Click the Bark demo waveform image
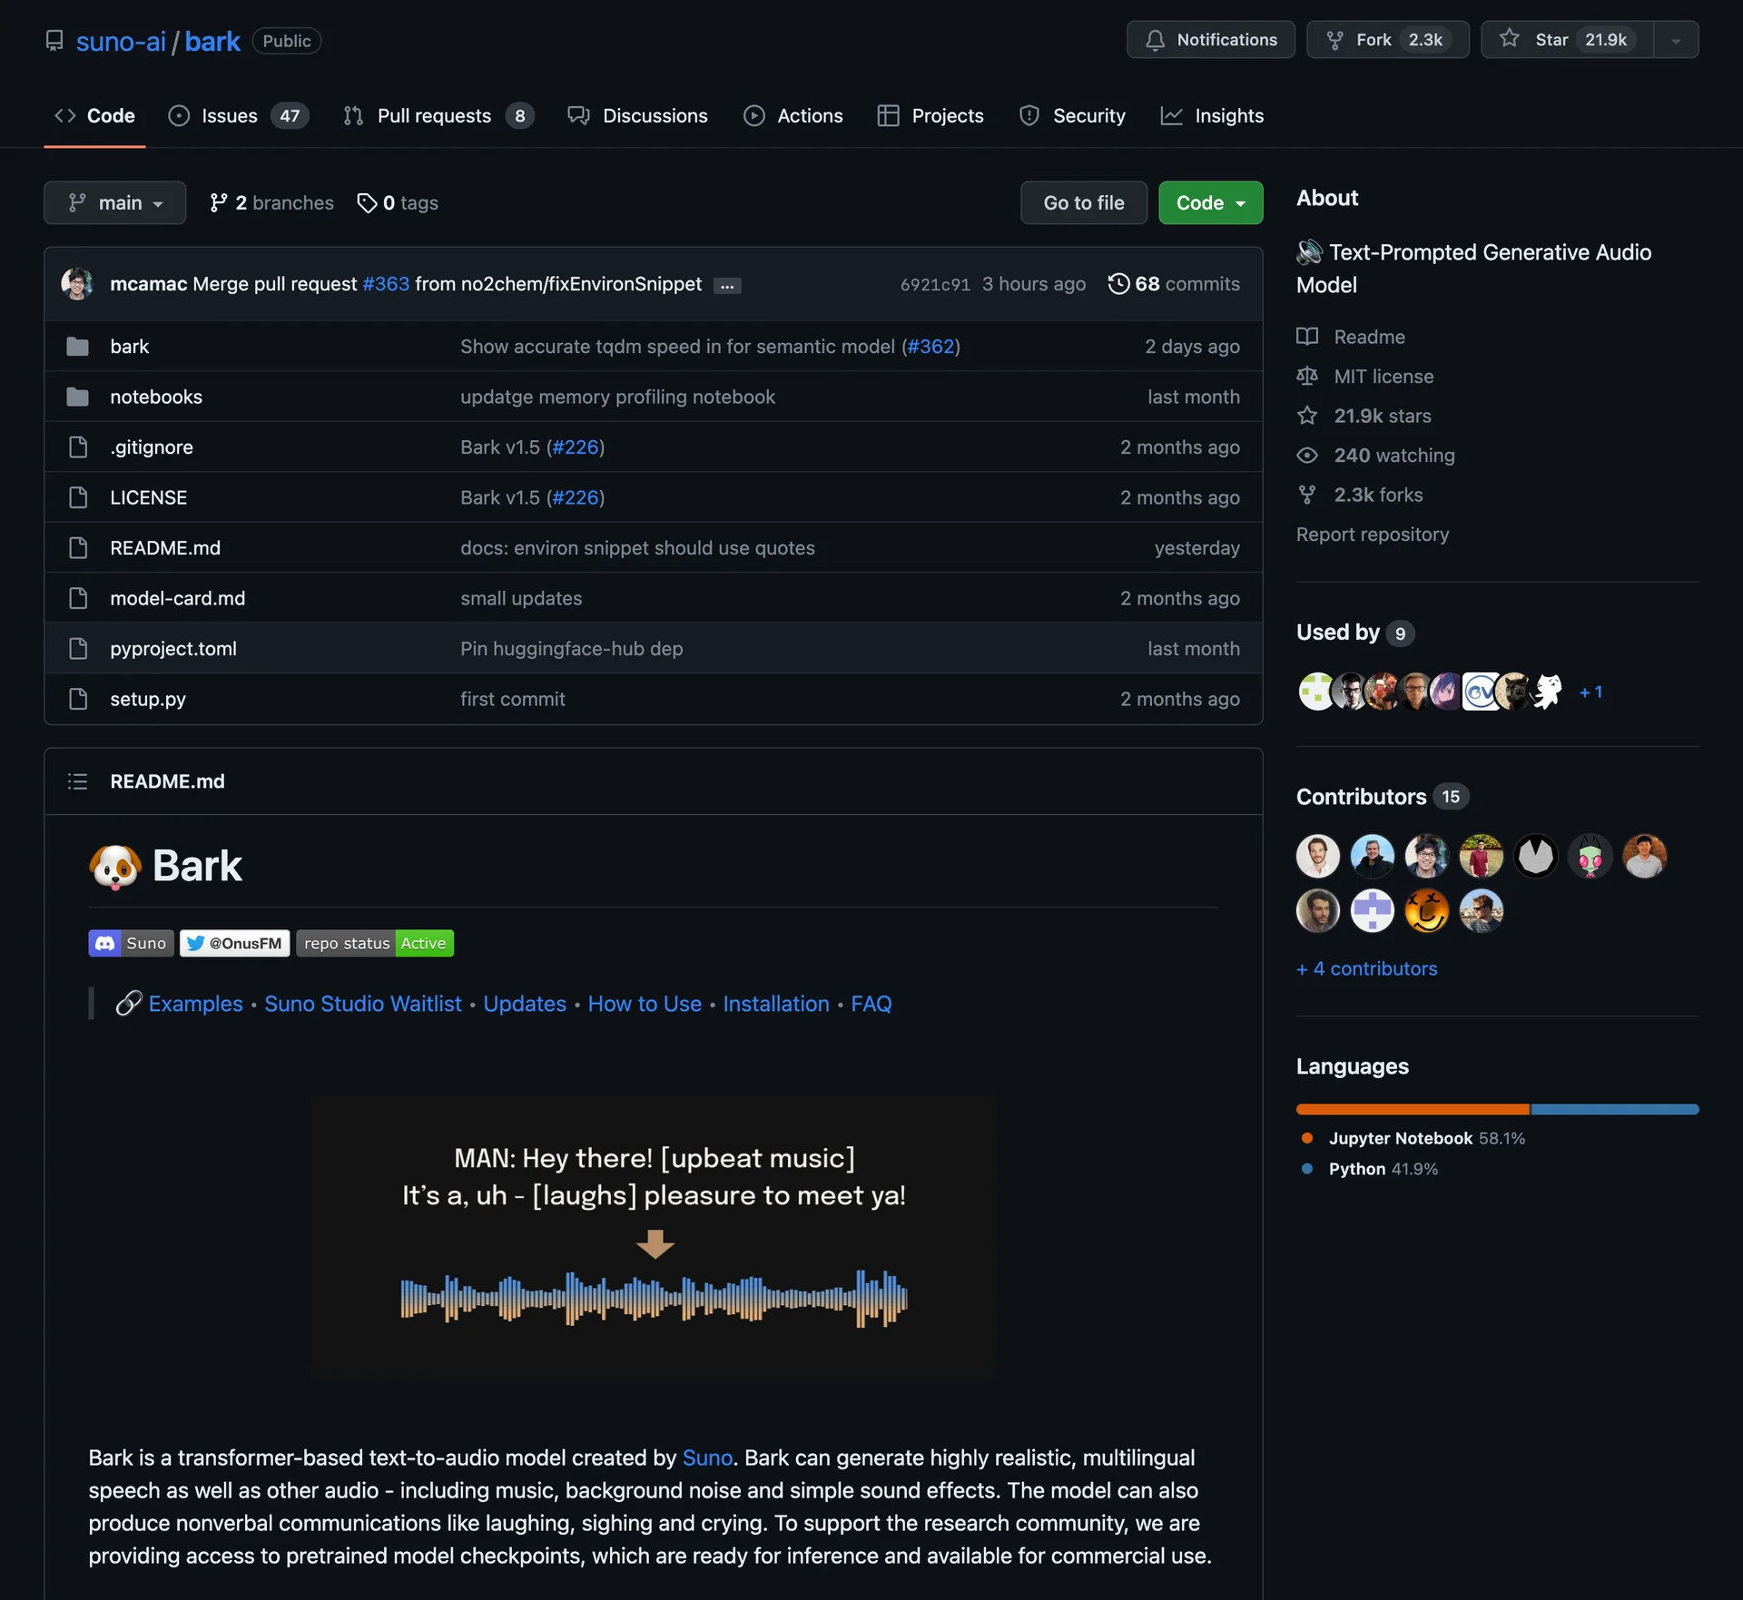The image size is (1743, 1600). [653, 1239]
